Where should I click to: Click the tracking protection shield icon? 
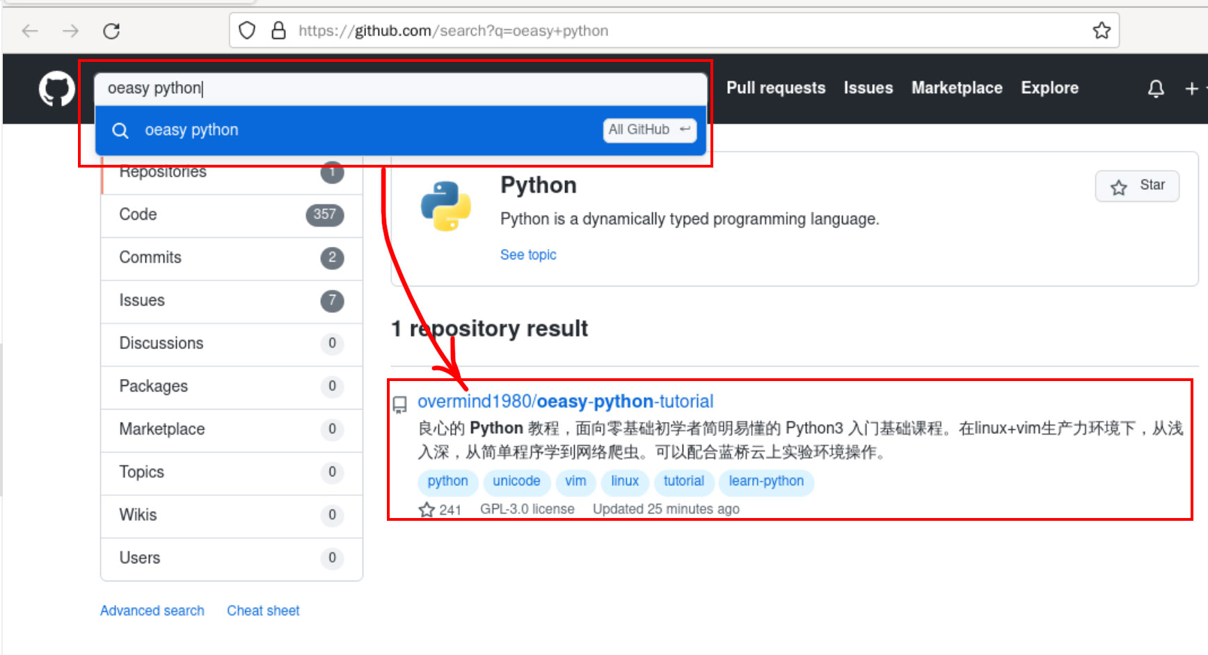point(247,30)
